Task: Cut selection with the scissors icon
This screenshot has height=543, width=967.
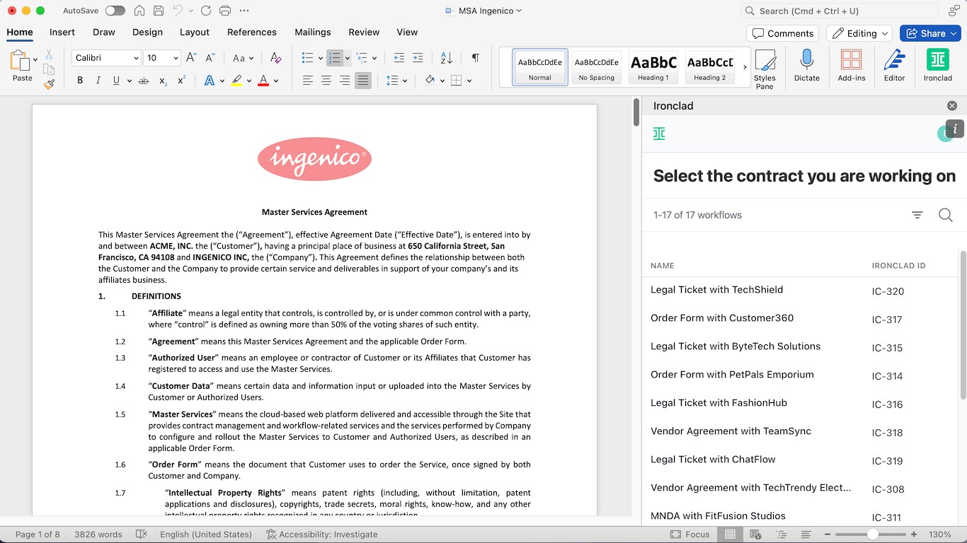Action: (x=49, y=54)
